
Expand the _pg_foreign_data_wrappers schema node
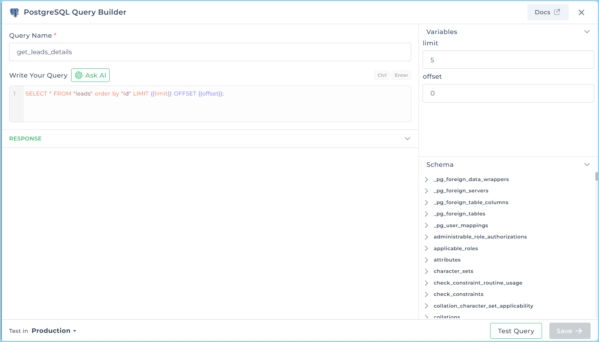click(x=426, y=179)
